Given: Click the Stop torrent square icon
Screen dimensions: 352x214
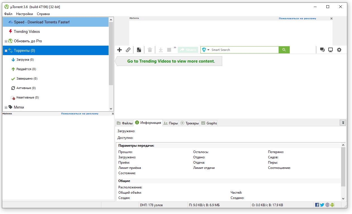Looking at the screenshot, I should pos(169,50).
